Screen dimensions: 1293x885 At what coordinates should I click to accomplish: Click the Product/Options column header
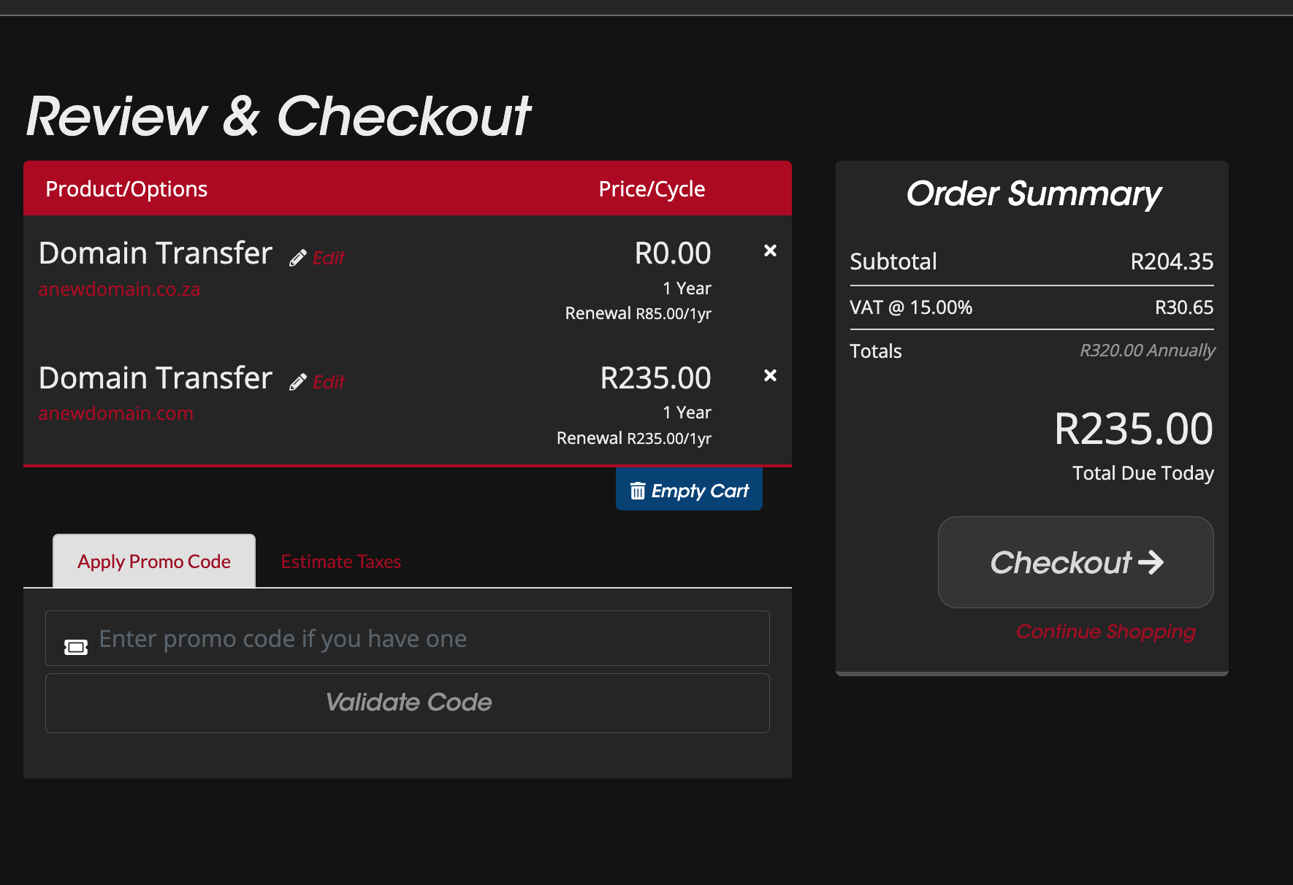[x=126, y=189]
